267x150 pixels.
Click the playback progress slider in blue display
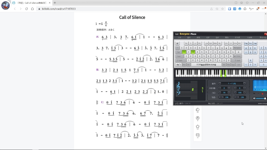click(x=261, y=87)
